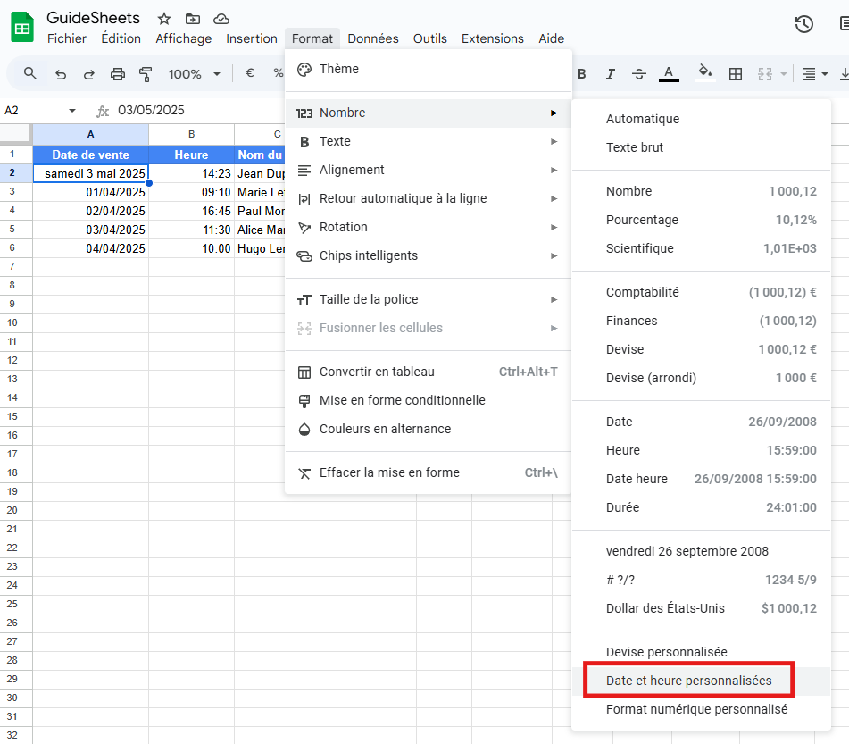Print the spreadsheet
Image resolution: width=849 pixels, height=744 pixels.
(x=118, y=74)
